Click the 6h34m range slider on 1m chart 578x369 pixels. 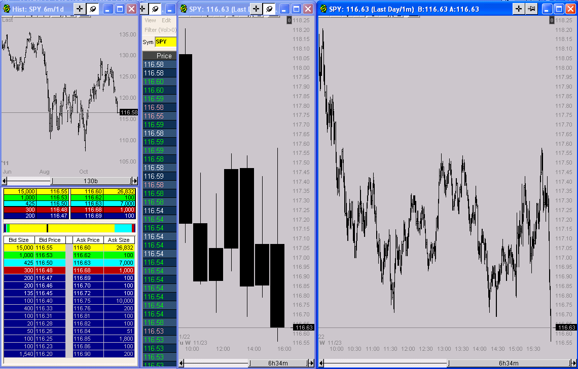509,363
